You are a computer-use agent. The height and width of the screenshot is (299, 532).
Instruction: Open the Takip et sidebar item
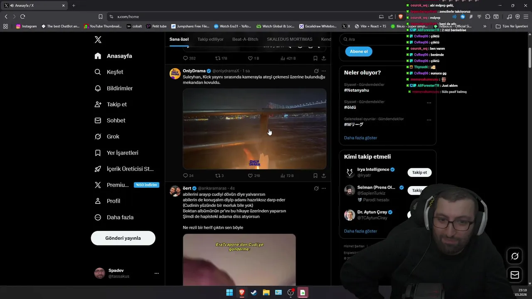pyautogui.click(x=111, y=104)
